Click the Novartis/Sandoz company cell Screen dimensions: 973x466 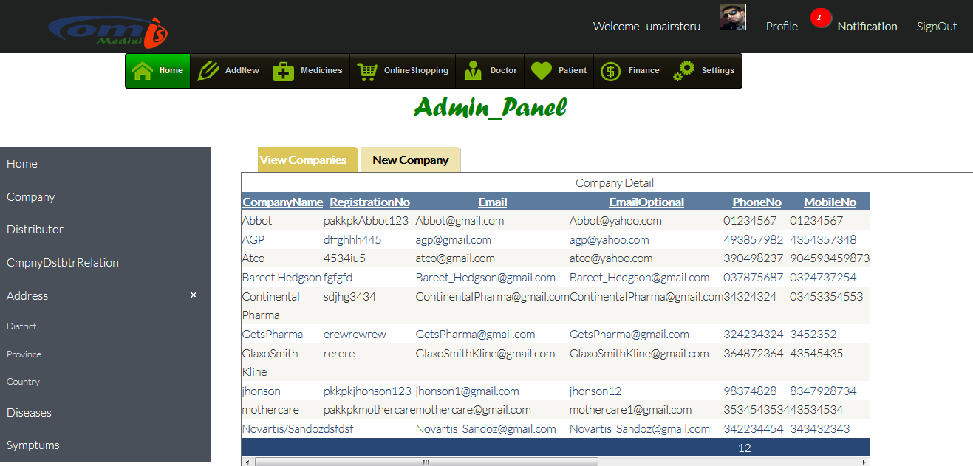point(283,429)
